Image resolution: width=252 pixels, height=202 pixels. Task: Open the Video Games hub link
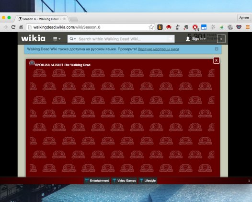[x=125, y=180]
